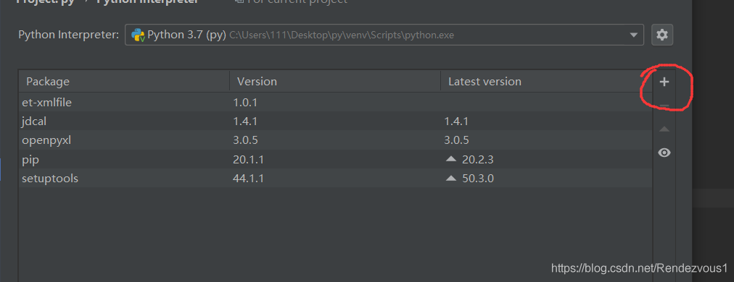734x282 pixels.
Task: Select the openpyxl package row
Action: click(x=335, y=140)
